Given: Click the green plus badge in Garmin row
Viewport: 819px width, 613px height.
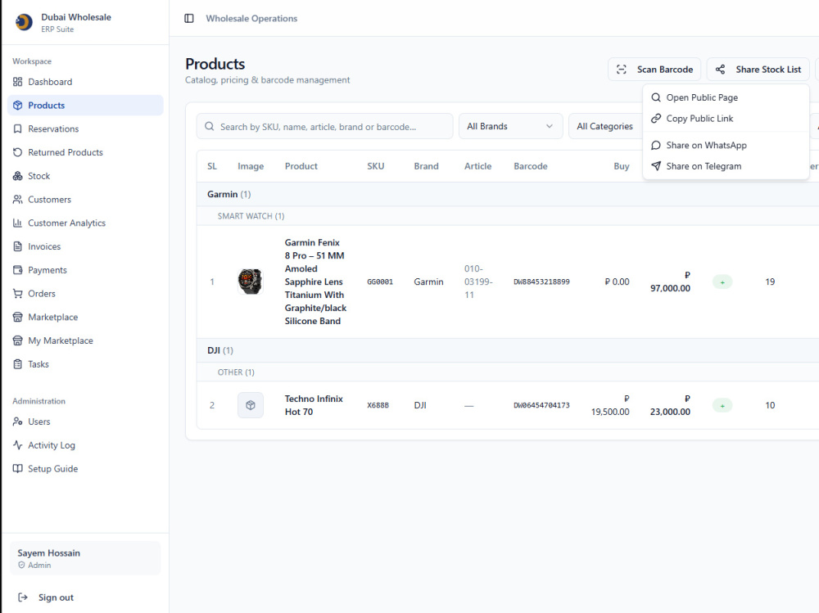Looking at the screenshot, I should [722, 282].
